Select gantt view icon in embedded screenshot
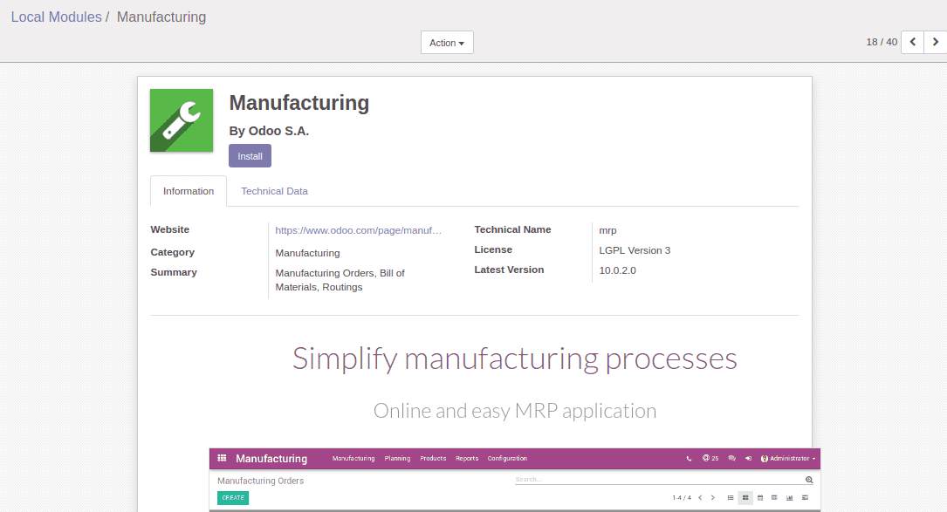The width and height of the screenshot is (947, 512). [x=805, y=497]
